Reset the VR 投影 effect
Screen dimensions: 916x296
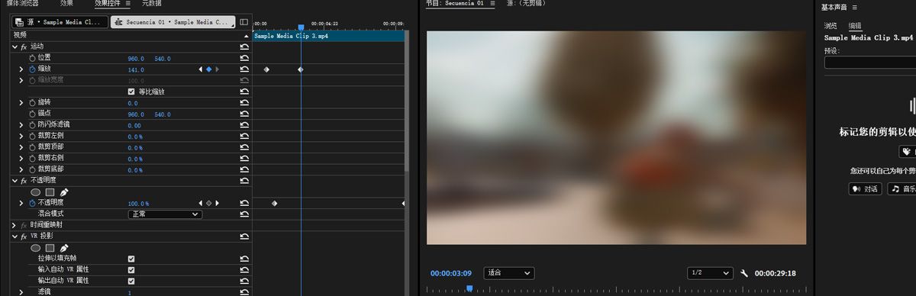pyautogui.click(x=244, y=237)
